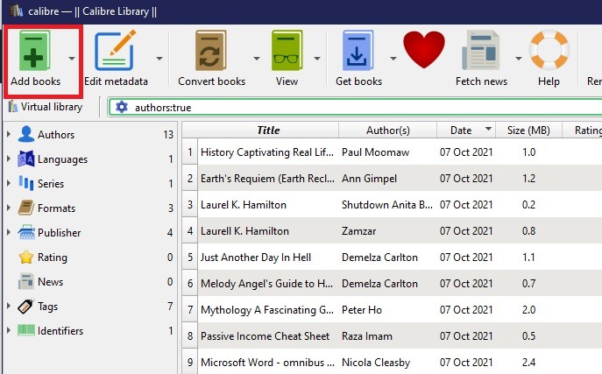The width and height of the screenshot is (602, 374).
Task: Select the Laurell K. Hamilton title in row 4
Action: click(244, 231)
